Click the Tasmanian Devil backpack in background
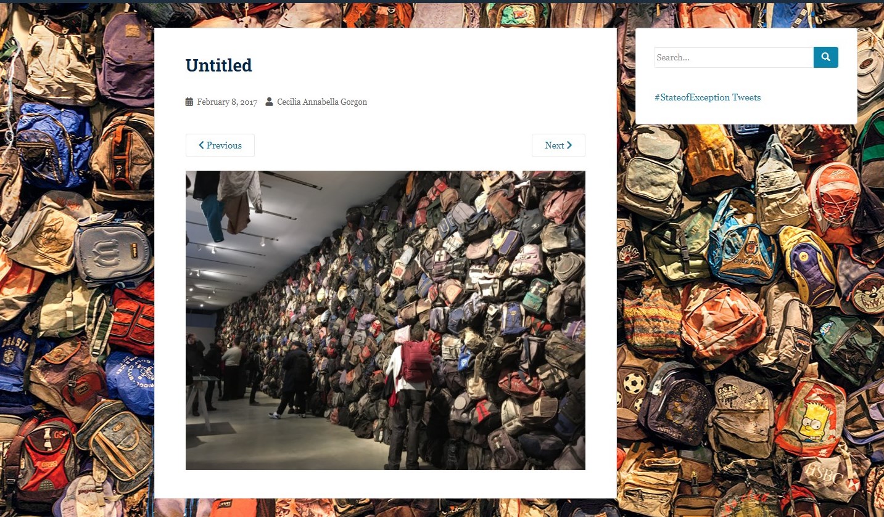 864,290
